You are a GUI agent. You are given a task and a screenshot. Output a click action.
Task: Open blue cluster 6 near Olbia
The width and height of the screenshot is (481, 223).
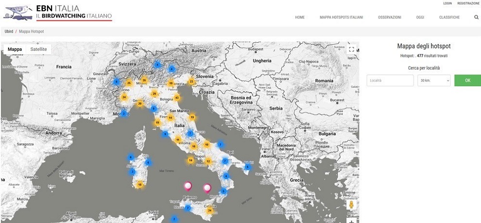pos(148,163)
